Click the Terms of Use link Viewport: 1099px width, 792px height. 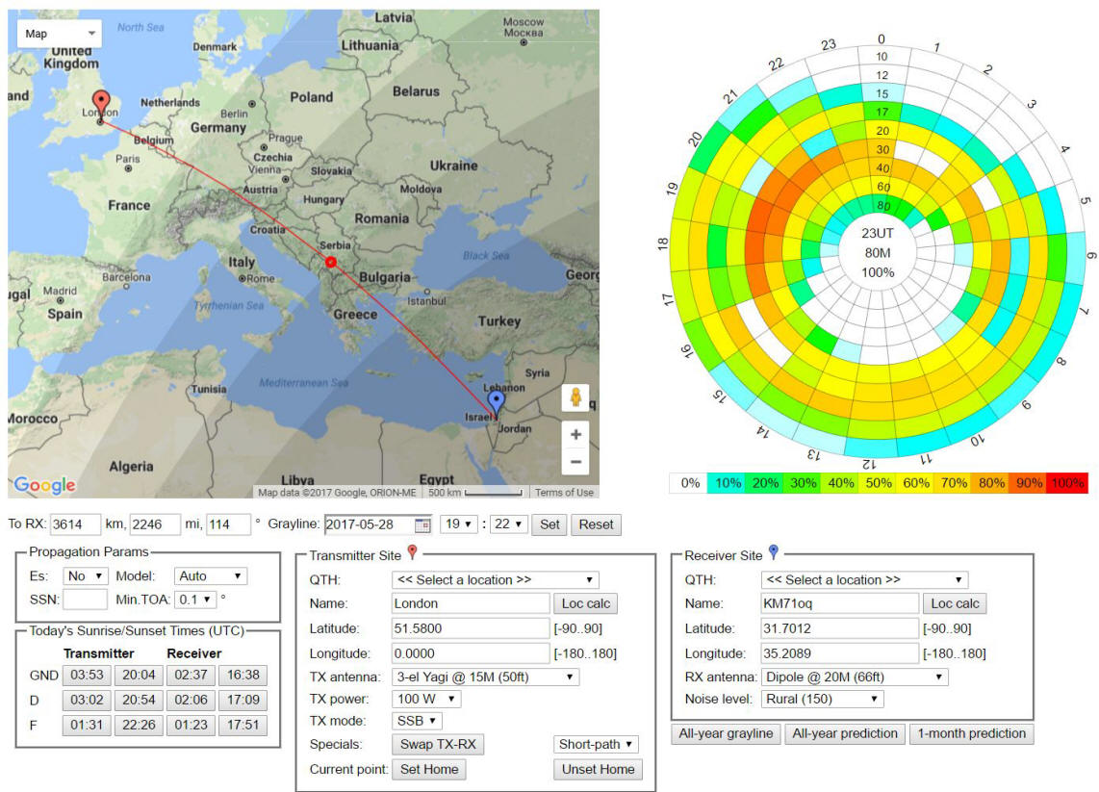(x=564, y=493)
